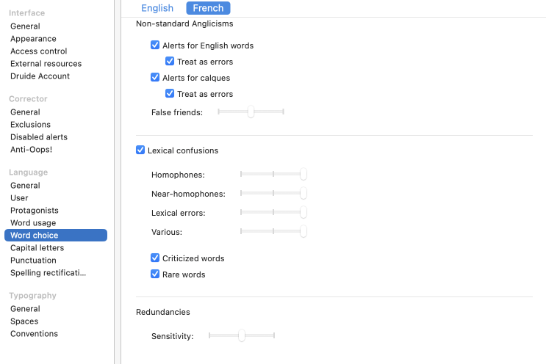Image resolution: width=546 pixels, height=364 pixels.
Task: Uncheck Alerts for English words
Action: click(x=155, y=45)
